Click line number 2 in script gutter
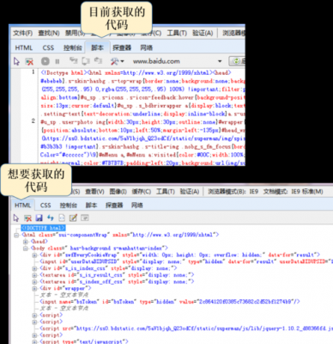 [33, 121]
